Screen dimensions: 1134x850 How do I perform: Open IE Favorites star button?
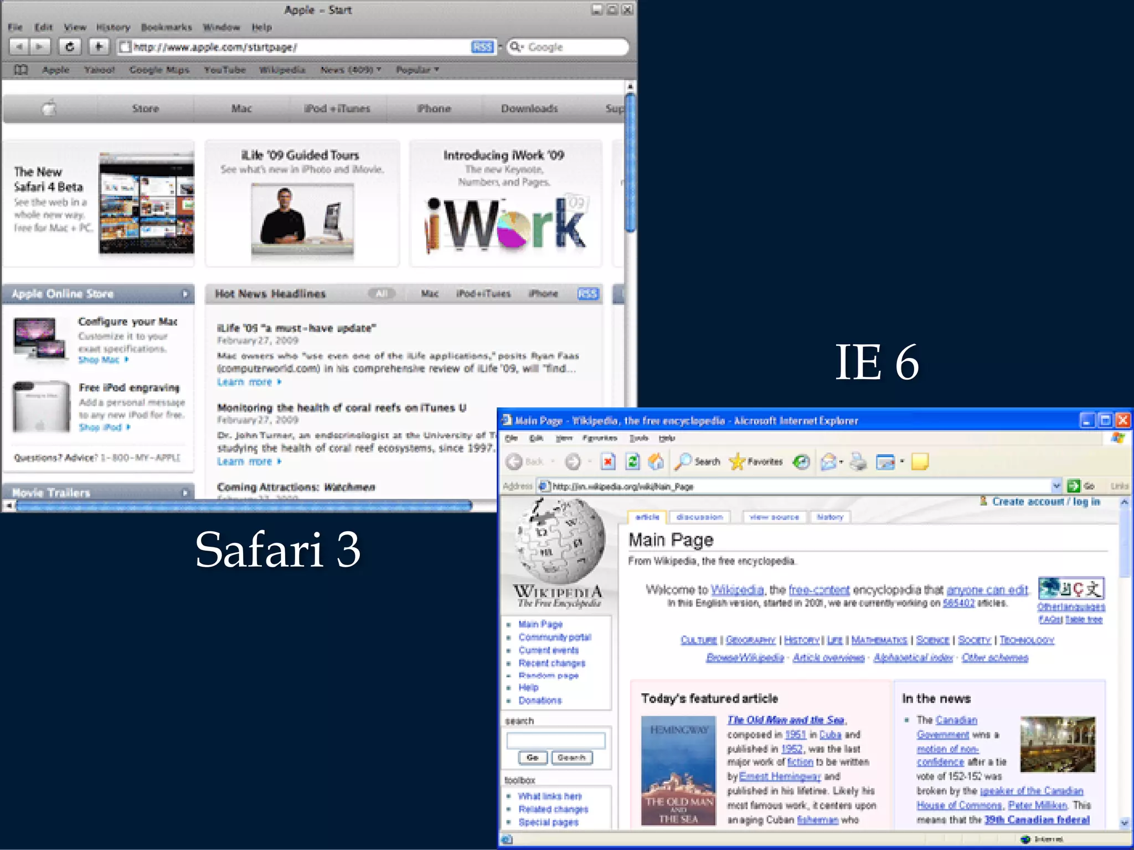click(756, 462)
